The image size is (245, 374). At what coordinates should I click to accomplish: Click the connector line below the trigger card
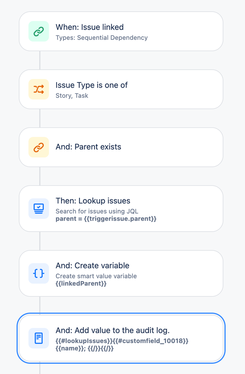(40, 60)
